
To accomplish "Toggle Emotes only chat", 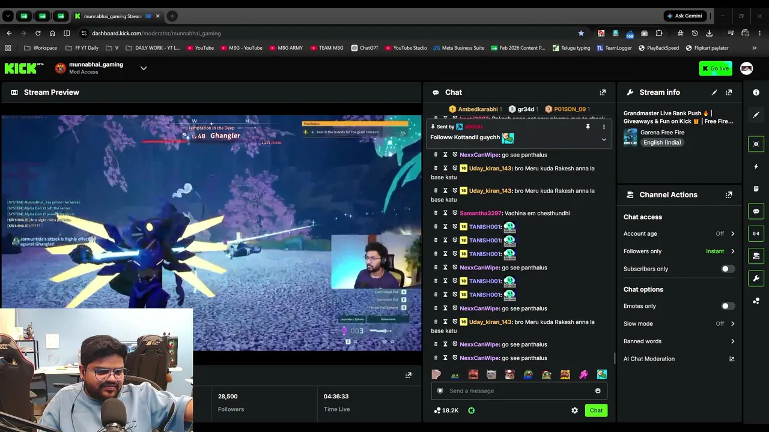I will 728,306.
